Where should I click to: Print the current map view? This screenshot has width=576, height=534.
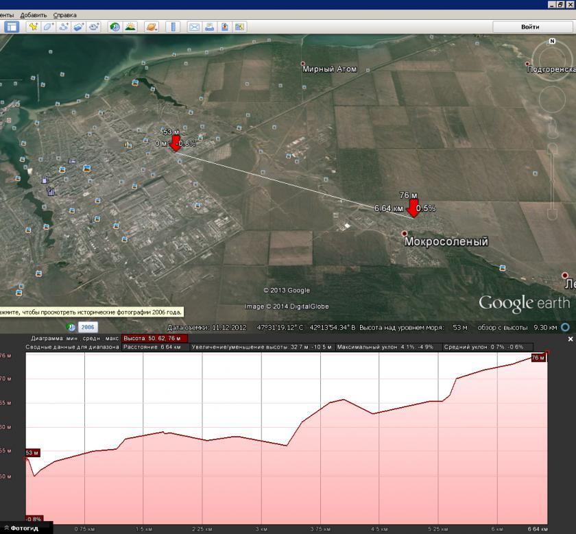pos(209,27)
